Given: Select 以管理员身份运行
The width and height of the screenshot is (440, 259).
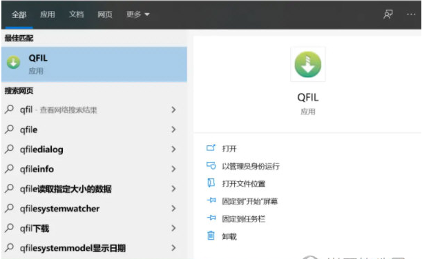Looking at the screenshot, I should (251, 166).
